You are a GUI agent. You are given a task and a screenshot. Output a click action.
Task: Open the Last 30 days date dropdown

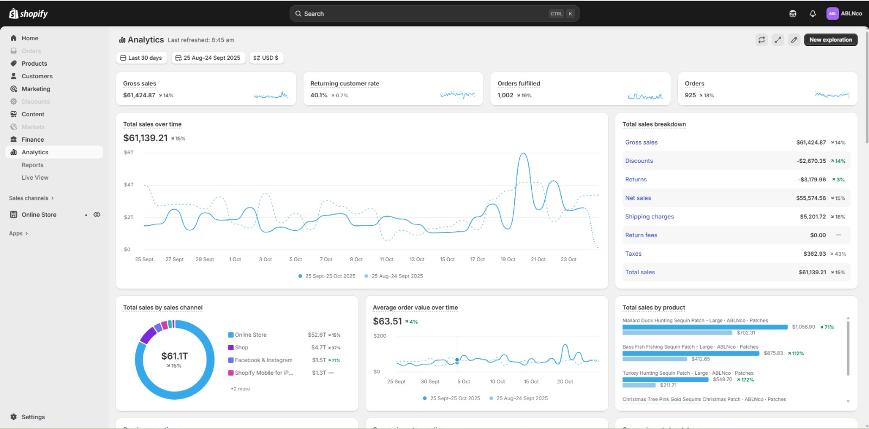click(141, 58)
